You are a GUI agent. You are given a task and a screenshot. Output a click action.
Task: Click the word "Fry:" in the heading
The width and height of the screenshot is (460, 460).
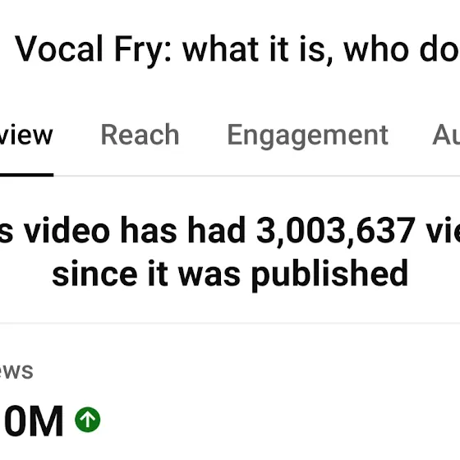click(x=143, y=50)
